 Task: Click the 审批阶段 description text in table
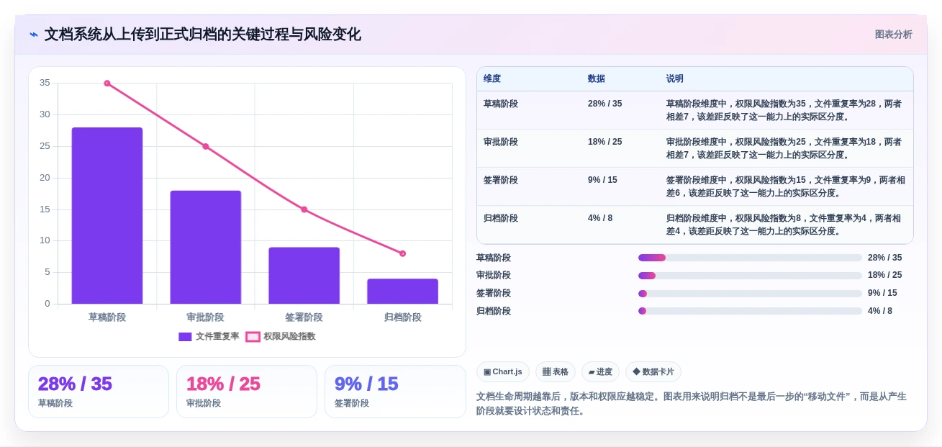coord(784,148)
